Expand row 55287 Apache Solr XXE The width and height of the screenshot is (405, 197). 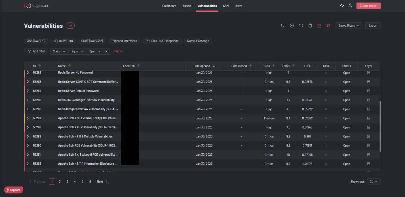pos(28,118)
